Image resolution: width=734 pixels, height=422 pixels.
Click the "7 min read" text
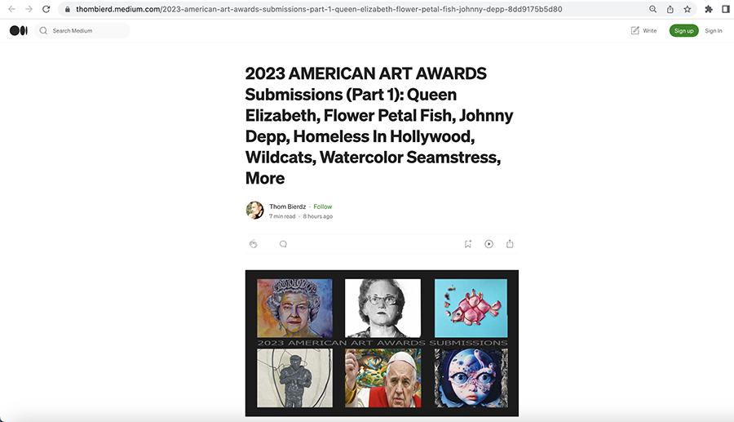pyautogui.click(x=282, y=216)
